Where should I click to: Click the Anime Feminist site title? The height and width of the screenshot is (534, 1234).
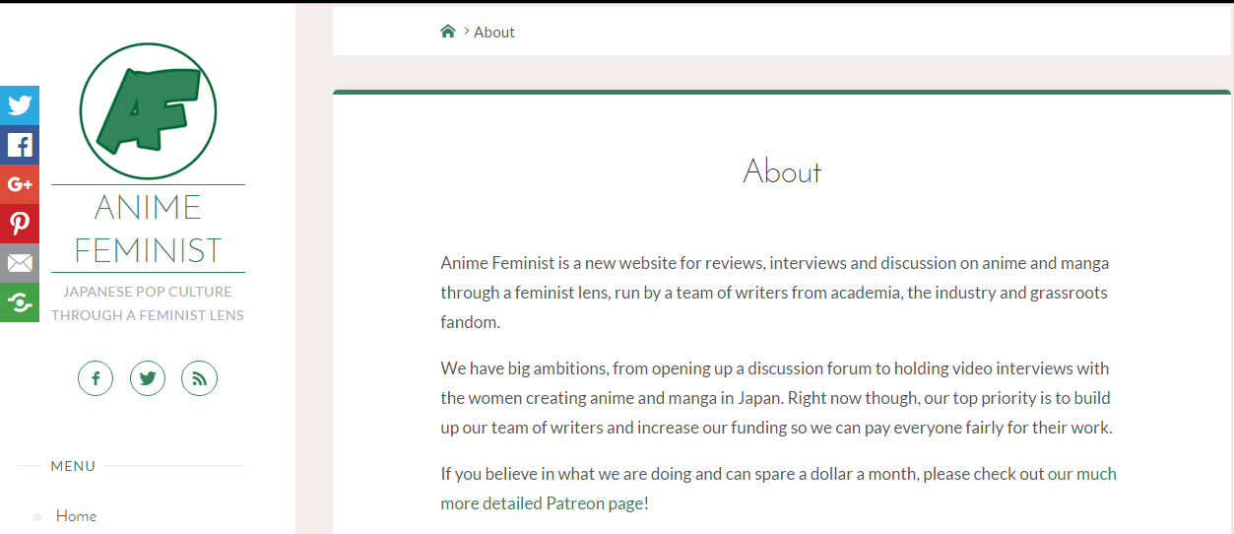click(148, 229)
